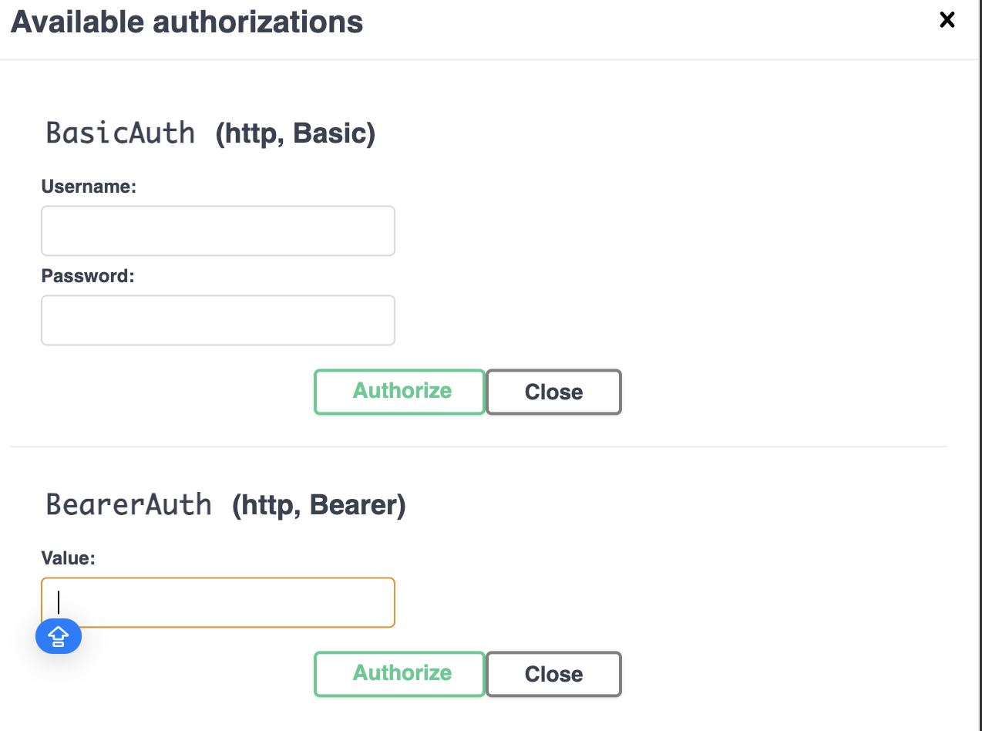982x731 pixels.
Task: Click Authorize under BearerAuth section
Action: [x=399, y=674]
